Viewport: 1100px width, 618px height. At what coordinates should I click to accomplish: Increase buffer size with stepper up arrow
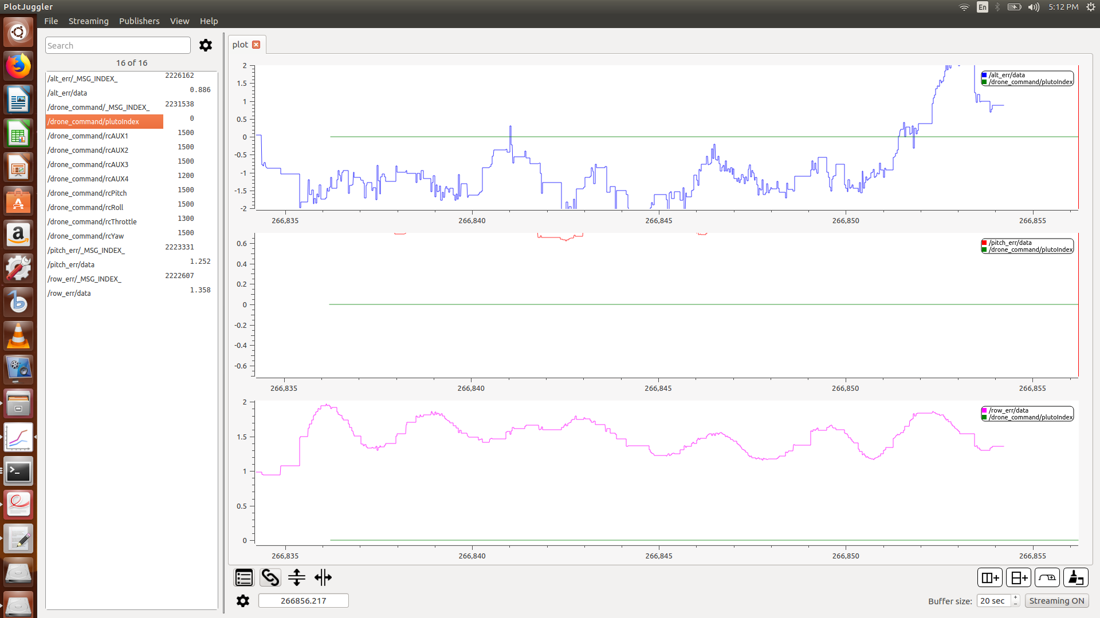(1015, 597)
